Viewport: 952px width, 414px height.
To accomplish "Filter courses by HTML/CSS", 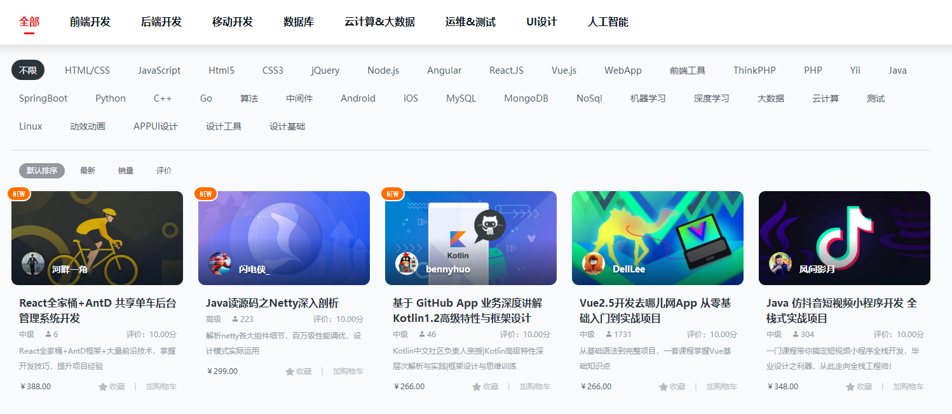I will (x=87, y=70).
